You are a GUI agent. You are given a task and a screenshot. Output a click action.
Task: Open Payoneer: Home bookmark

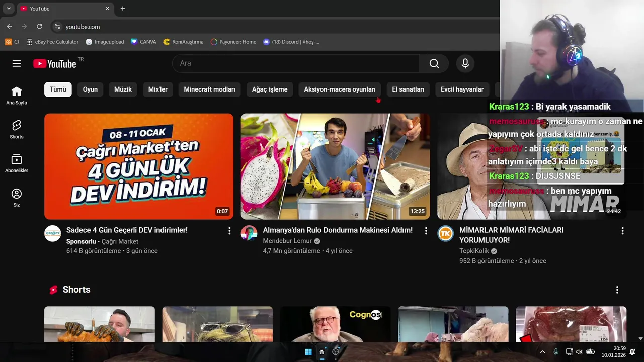coord(233,42)
